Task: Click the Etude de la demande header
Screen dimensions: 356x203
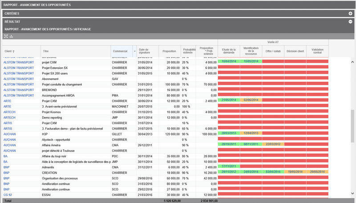Action: click(x=228, y=51)
